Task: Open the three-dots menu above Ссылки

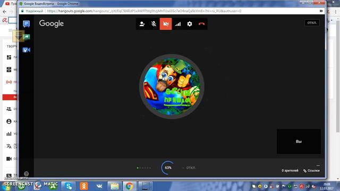Action: tap(318, 166)
